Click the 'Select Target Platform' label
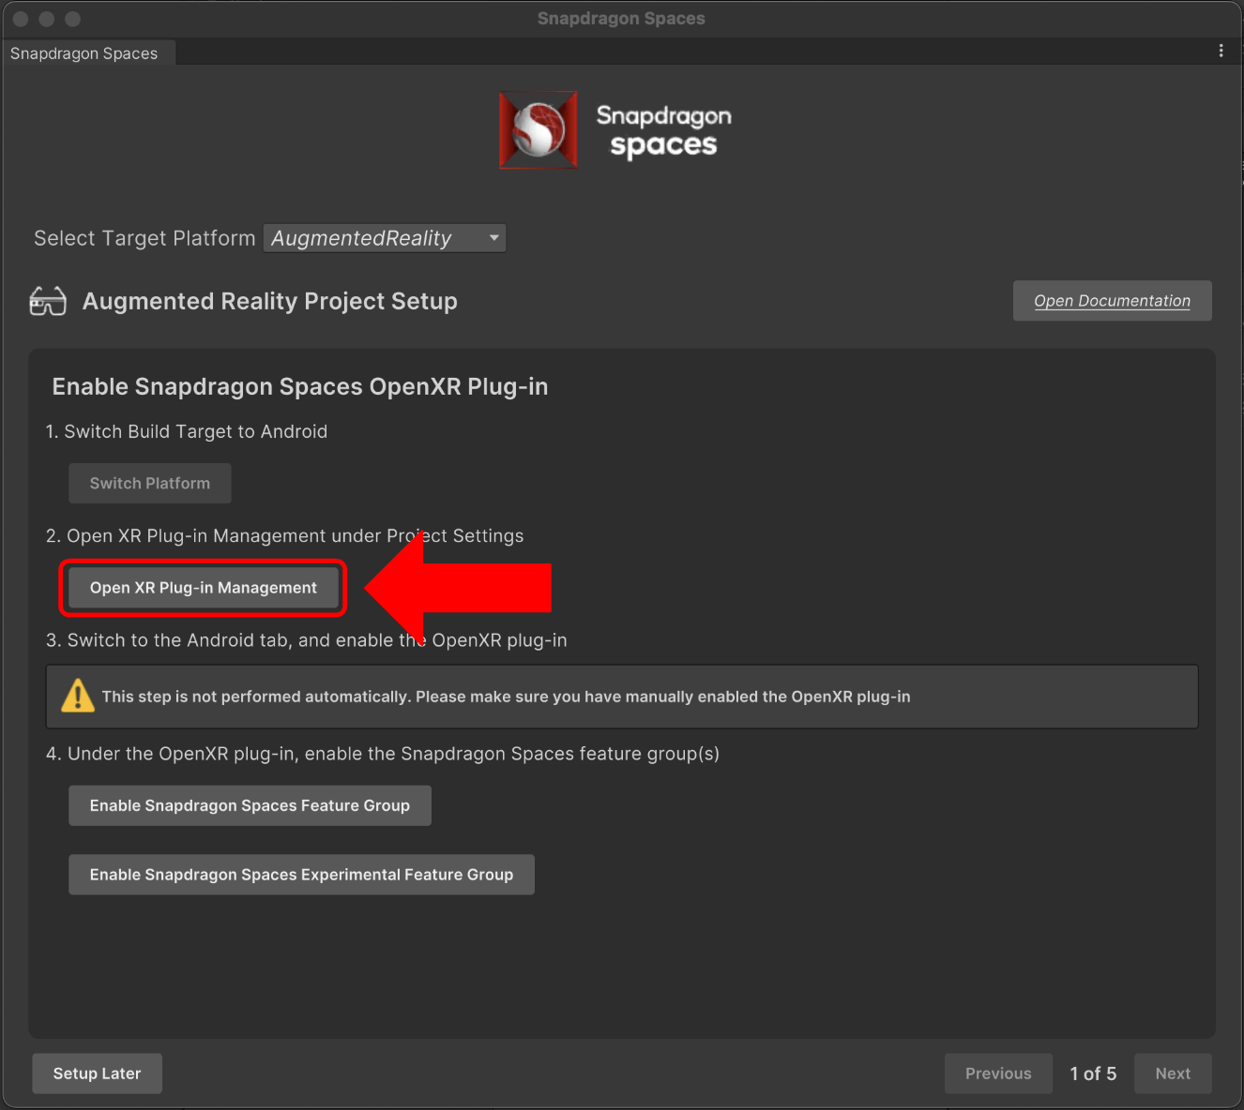This screenshot has width=1244, height=1110. (144, 238)
